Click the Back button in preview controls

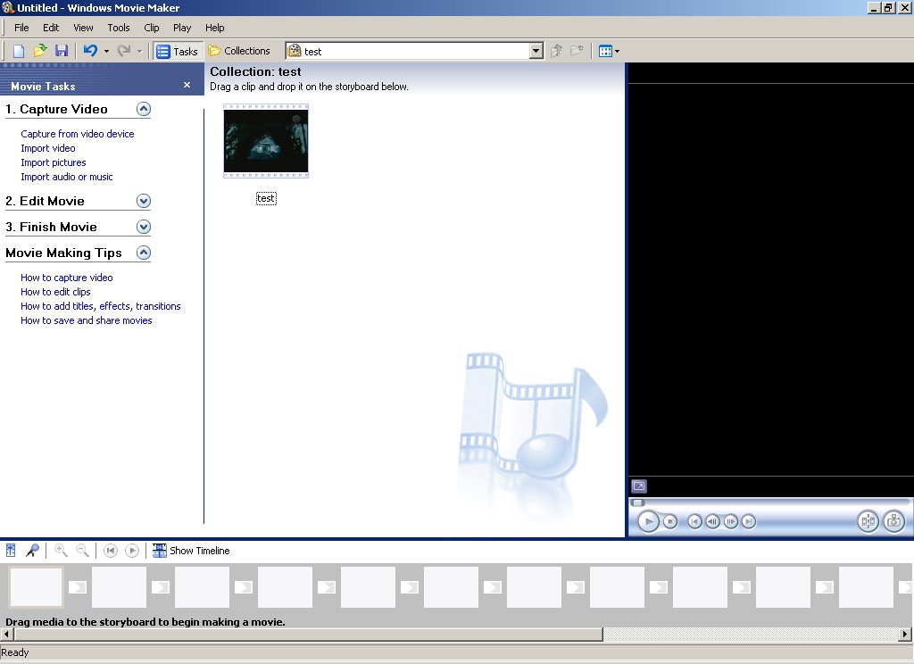tap(694, 521)
